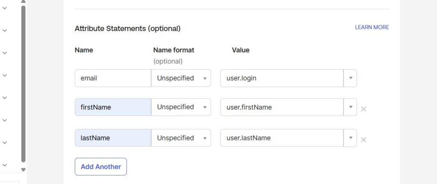This screenshot has width=437, height=184.
Task: Click the Add Another button
Action: click(x=101, y=166)
